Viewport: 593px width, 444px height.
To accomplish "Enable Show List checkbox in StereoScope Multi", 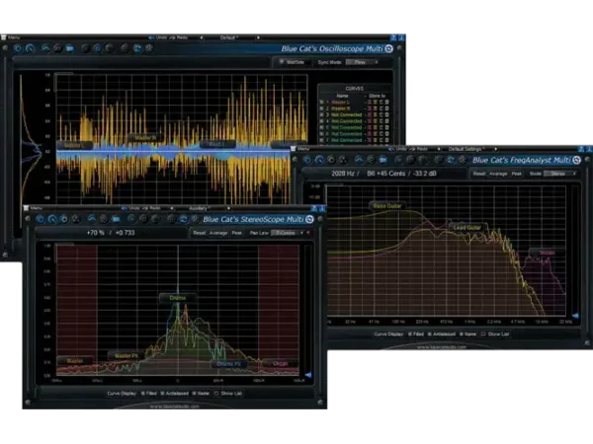I will (x=216, y=394).
